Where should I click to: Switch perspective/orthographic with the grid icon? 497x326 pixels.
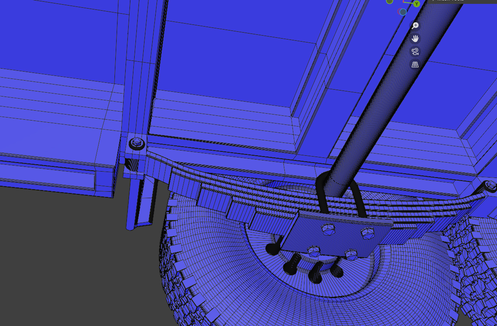click(415, 65)
